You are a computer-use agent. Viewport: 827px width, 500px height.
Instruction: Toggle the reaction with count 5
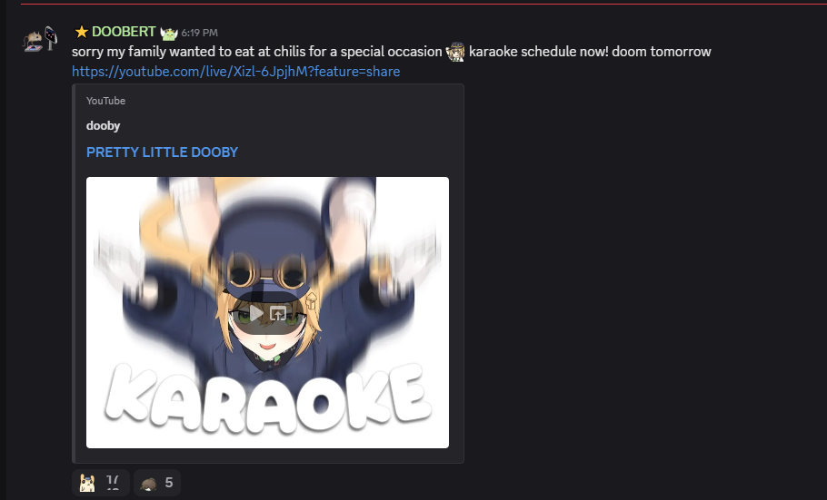click(157, 483)
